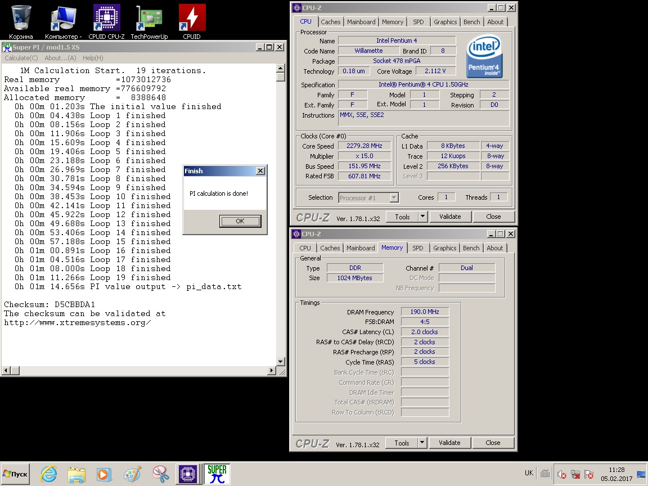
Task: Click Super PI vertical scrollbar up arrow
Action: click(281, 69)
